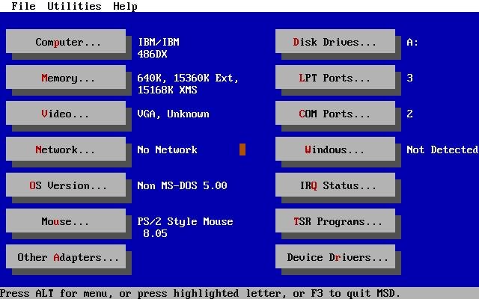The image size is (479, 299).
Task: Click the PS/2 Style Mouse text
Action: click(x=185, y=221)
